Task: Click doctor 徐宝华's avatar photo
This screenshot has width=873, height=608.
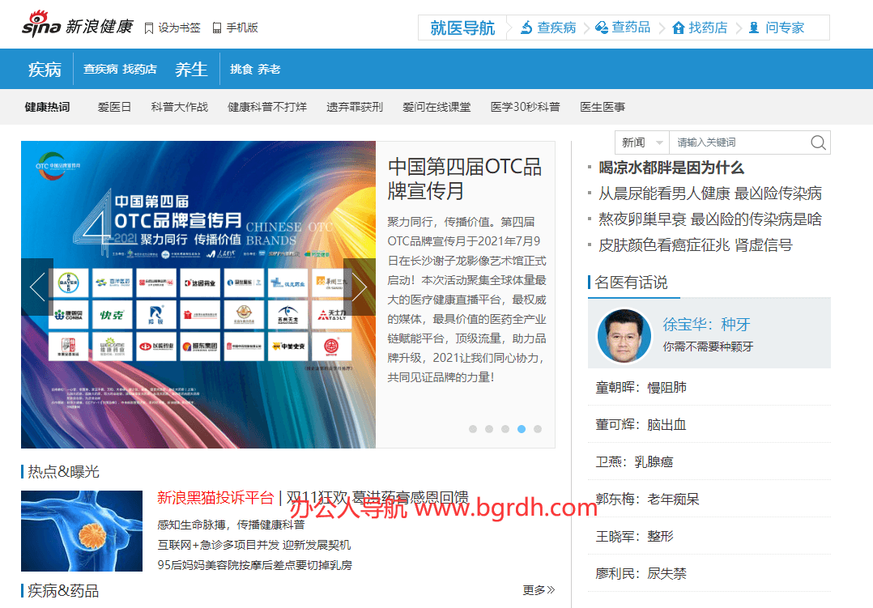Action: [x=624, y=334]
